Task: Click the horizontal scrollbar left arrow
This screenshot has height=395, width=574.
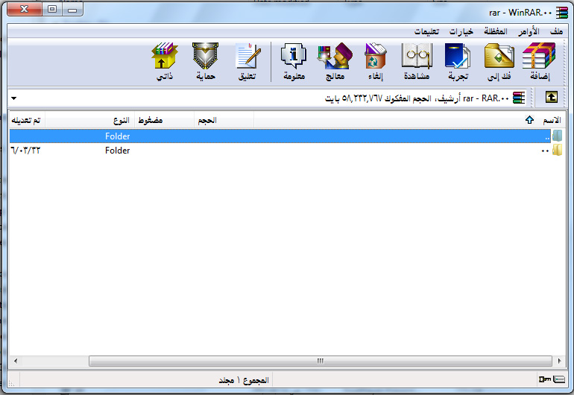Action: pos(16,361)
